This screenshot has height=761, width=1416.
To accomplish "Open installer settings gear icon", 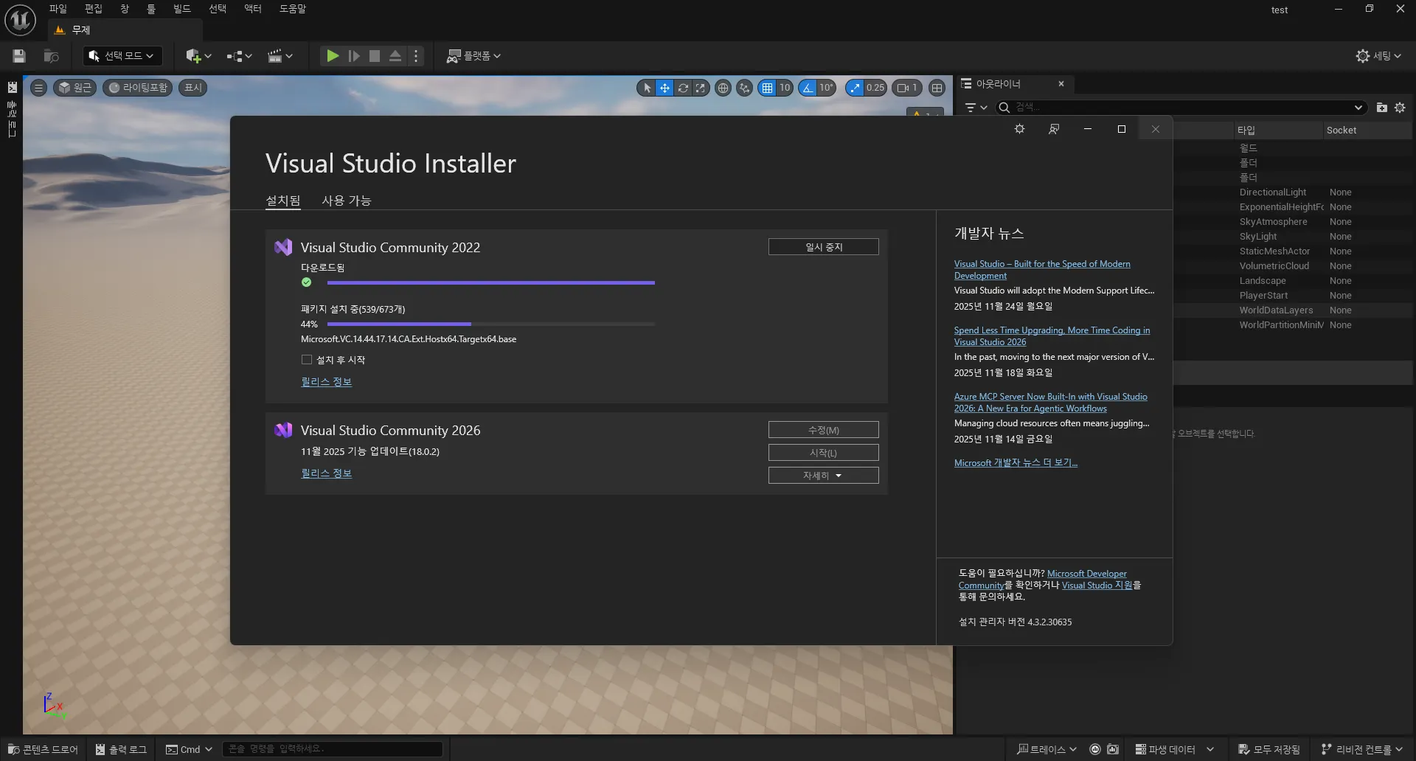I will 1019,129.
